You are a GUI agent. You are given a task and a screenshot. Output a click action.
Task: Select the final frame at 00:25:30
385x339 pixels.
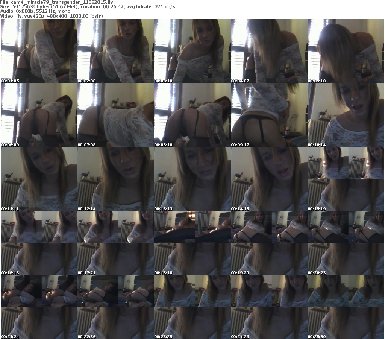pyautogui.click(x=346, y=307)
